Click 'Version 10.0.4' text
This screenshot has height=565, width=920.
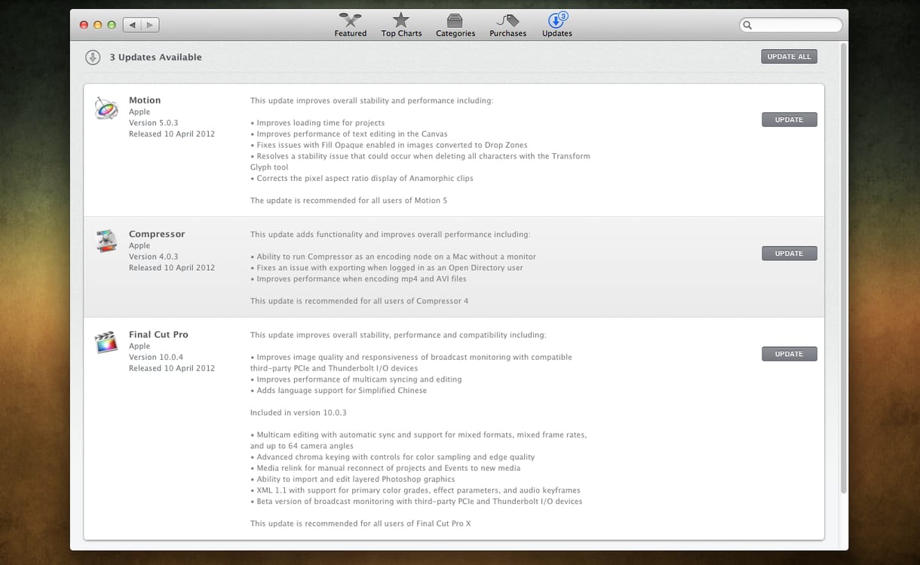click(x=156, y=357)
